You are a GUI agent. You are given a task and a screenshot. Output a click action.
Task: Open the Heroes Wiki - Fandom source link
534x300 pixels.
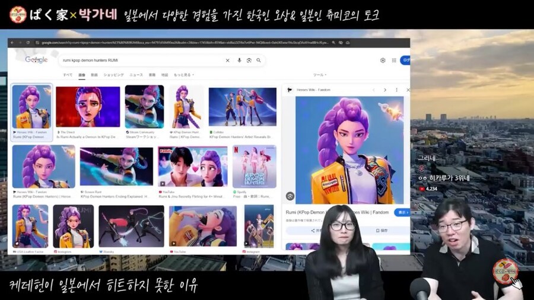click(313, 90)
